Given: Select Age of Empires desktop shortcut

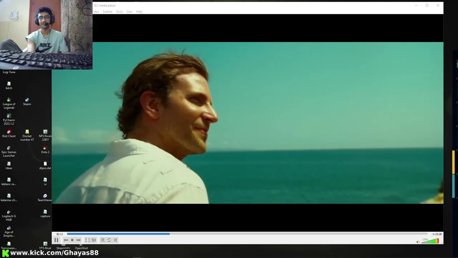Looking at the screenshot, I should click(x=9, y=231).
